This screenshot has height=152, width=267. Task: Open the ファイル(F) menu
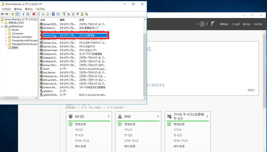6,9
